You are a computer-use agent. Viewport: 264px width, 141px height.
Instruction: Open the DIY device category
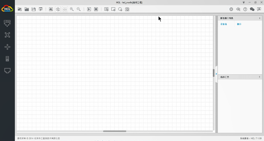pos(7,23)
